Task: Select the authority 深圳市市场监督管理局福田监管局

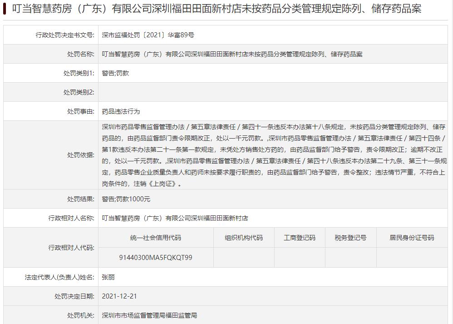Action: point(149,315)
